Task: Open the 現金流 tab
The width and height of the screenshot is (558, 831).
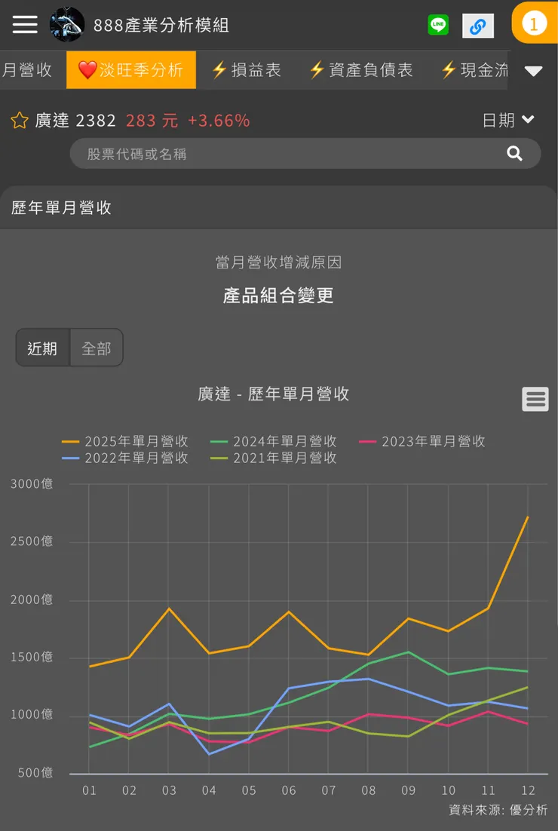Action: click(474, 70)
